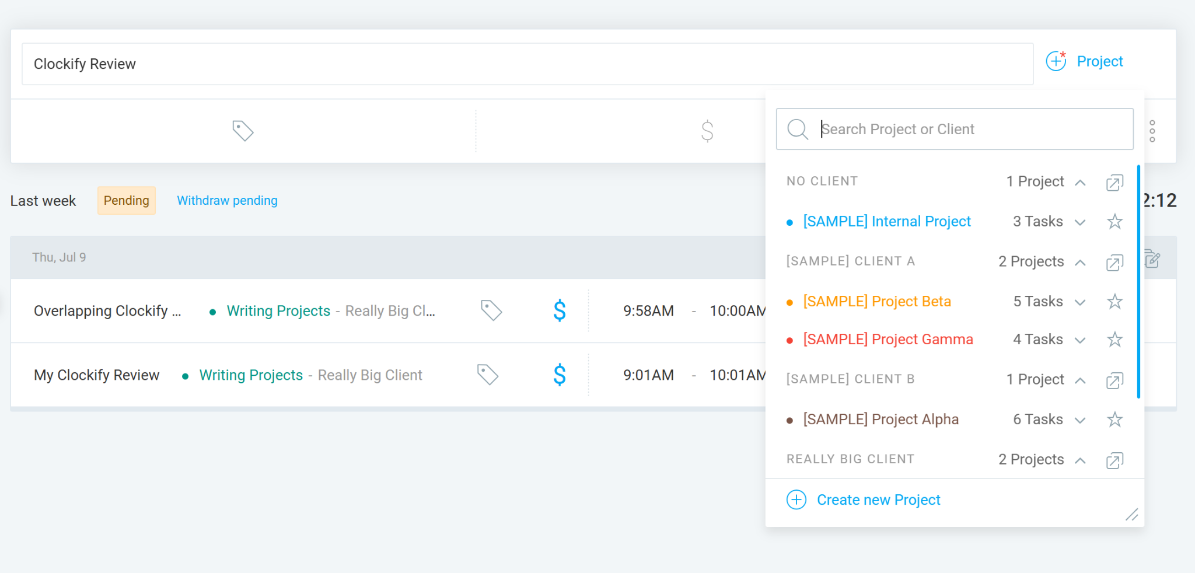This screenshot has width=1195, height=573.
Task: Open the [SAMPLE] CLIENT B group external link icon
Action: coord(1114,380)
